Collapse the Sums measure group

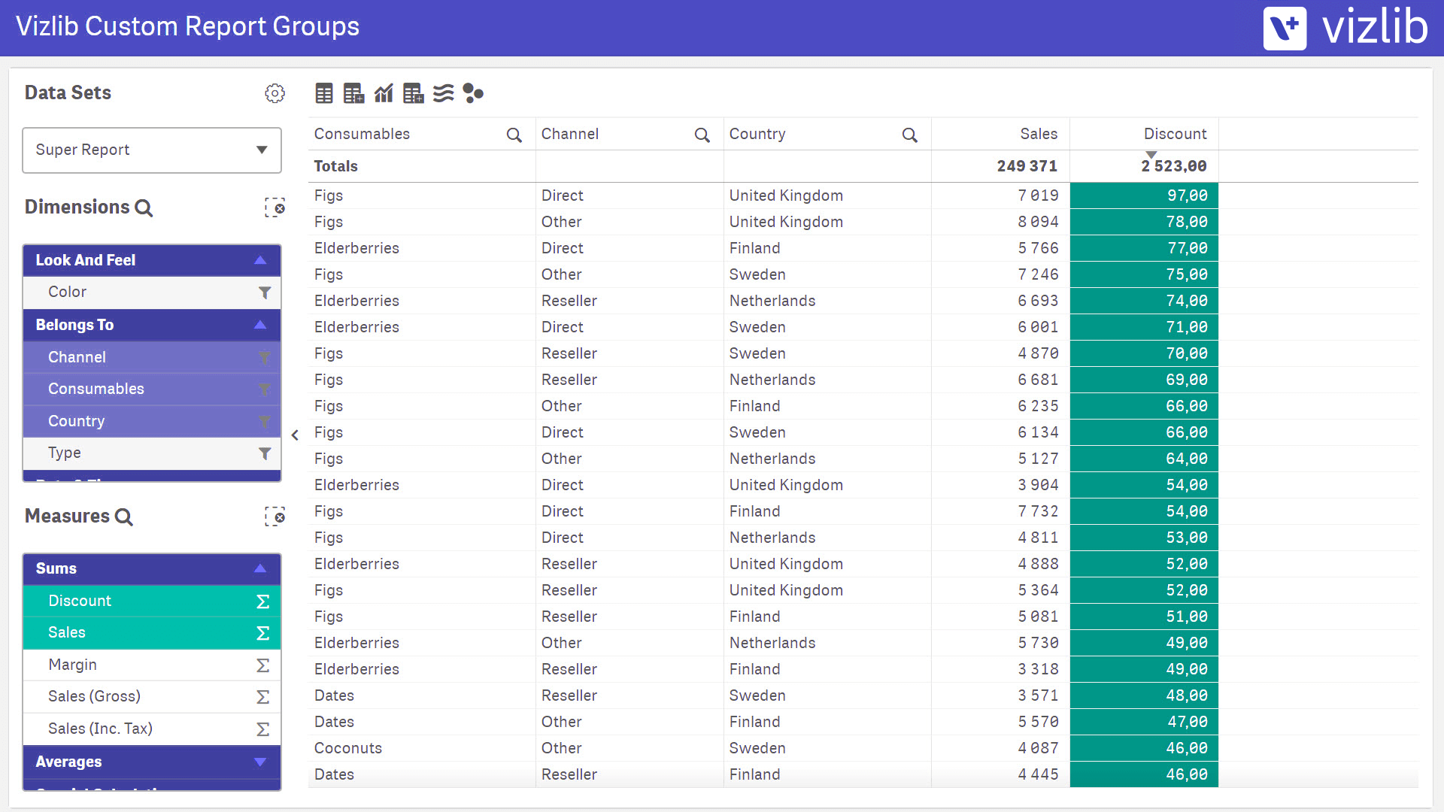coord(152,568)
